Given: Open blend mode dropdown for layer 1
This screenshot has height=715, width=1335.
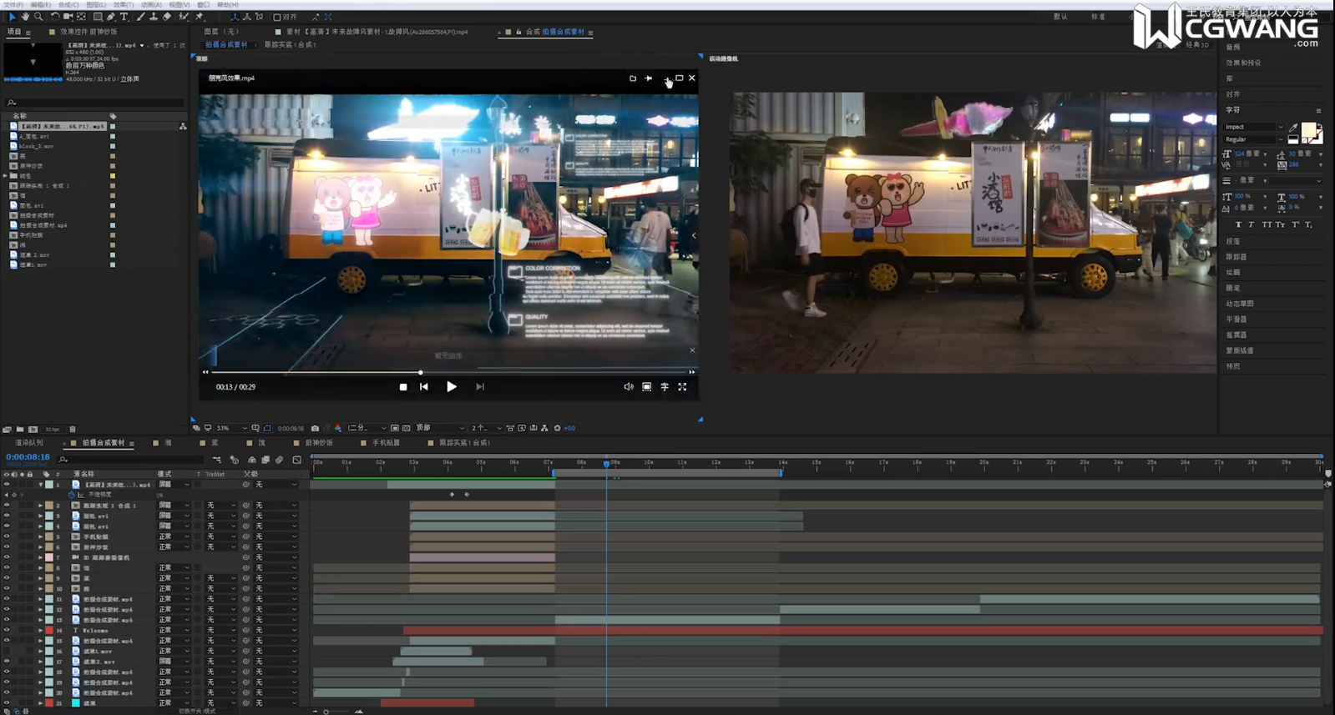Looking at the screenshot, I should tap(174, 485).
